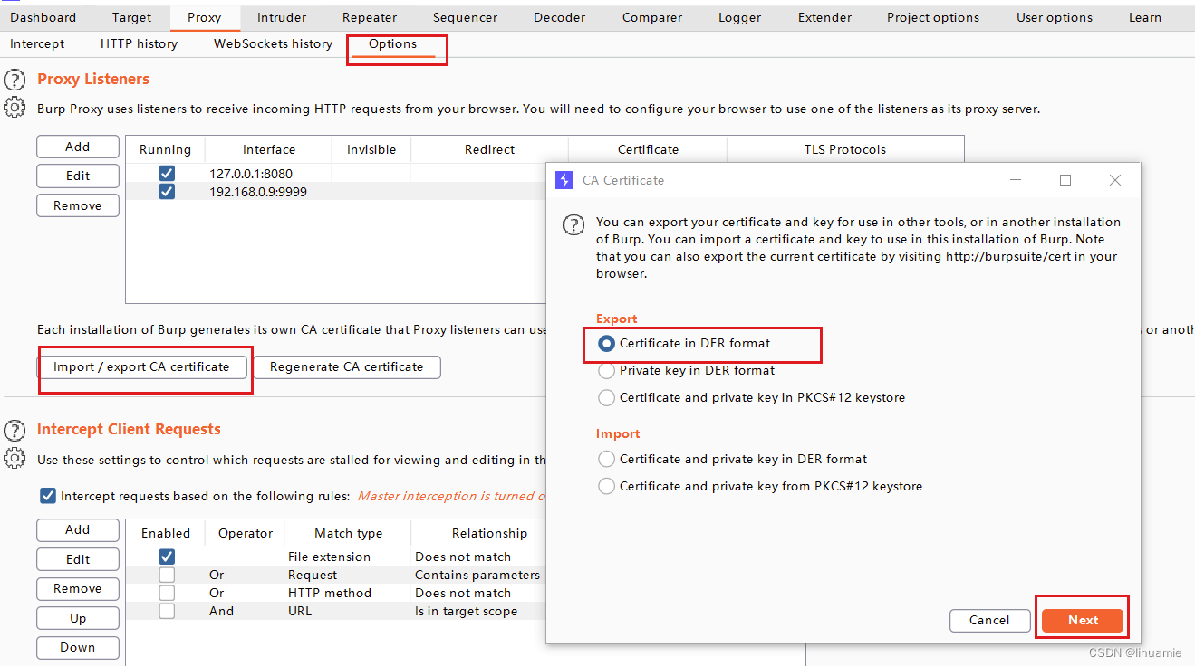Toggle Running checkbox for 192.168.0.9:9999 listener

167,191
